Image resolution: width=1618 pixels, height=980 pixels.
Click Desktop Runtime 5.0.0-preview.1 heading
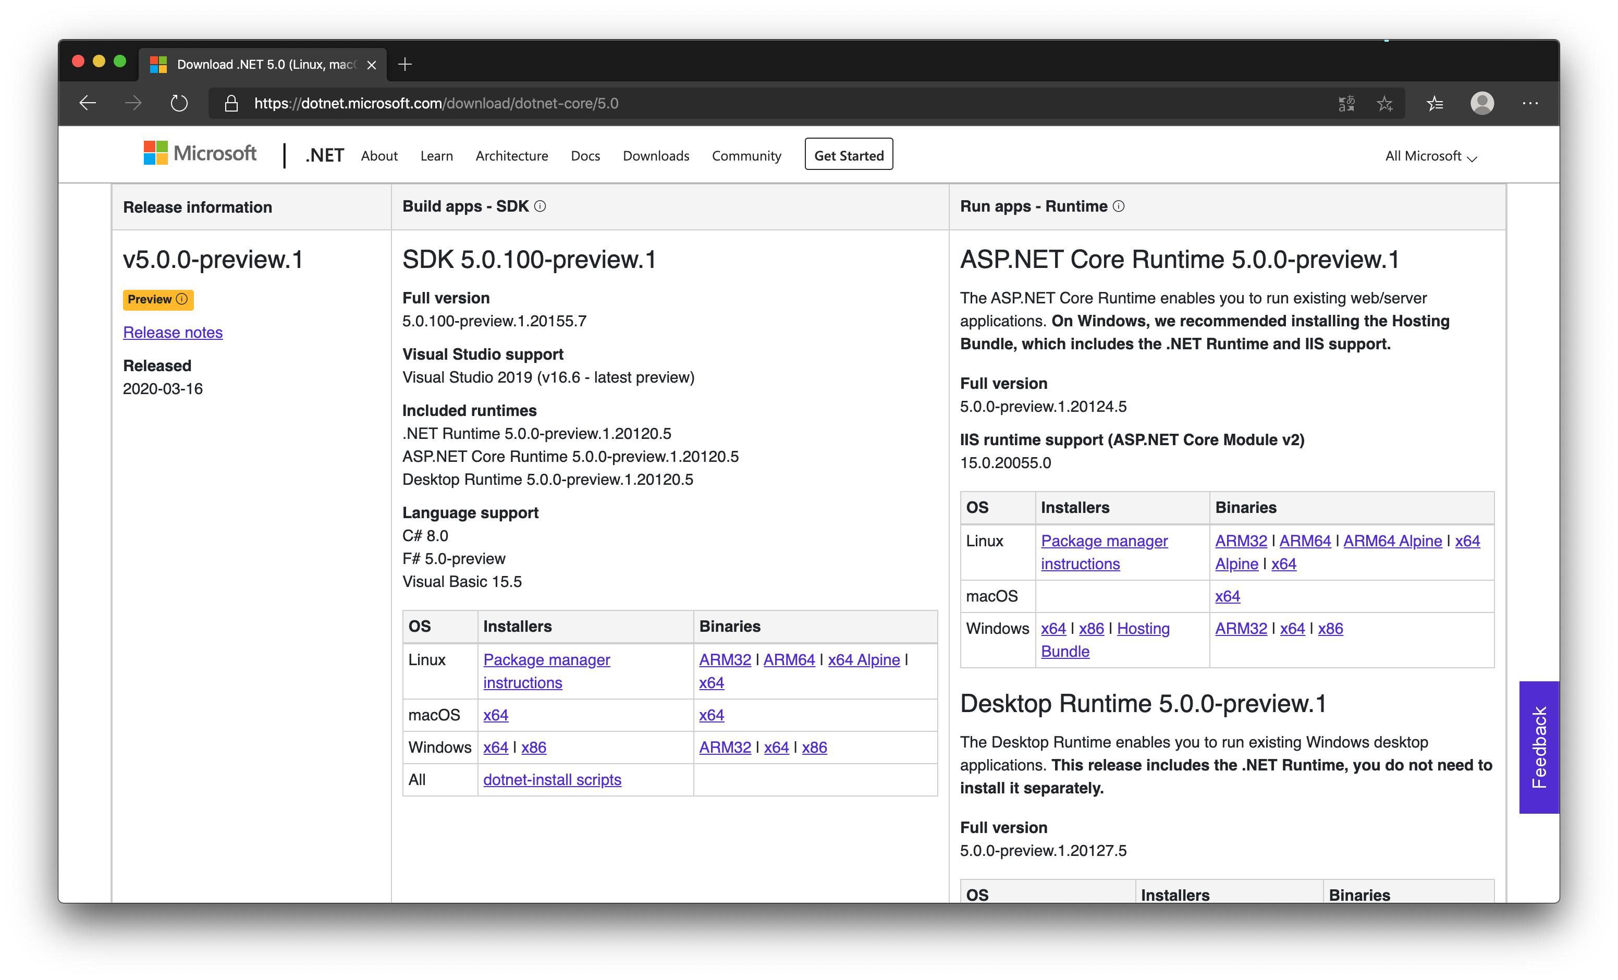tap(1143, 704)
